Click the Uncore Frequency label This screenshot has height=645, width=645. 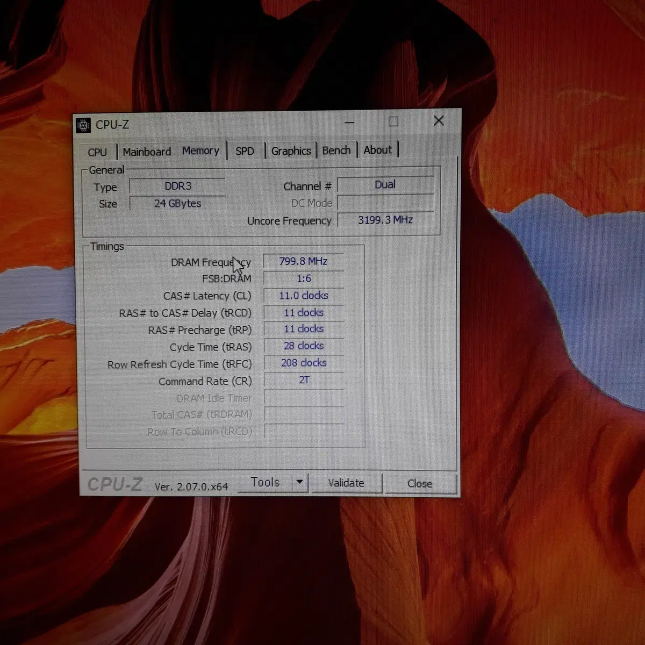(289, 221)
